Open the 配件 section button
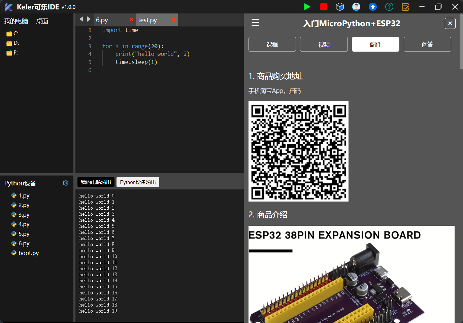Screen dimensions: 463x323 (375, 44)
